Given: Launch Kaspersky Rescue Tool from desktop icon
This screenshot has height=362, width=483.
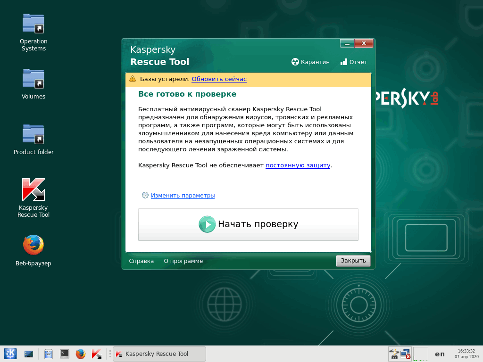Looking at the screenshot, I should pyautogui.click(x=33, y=198).
